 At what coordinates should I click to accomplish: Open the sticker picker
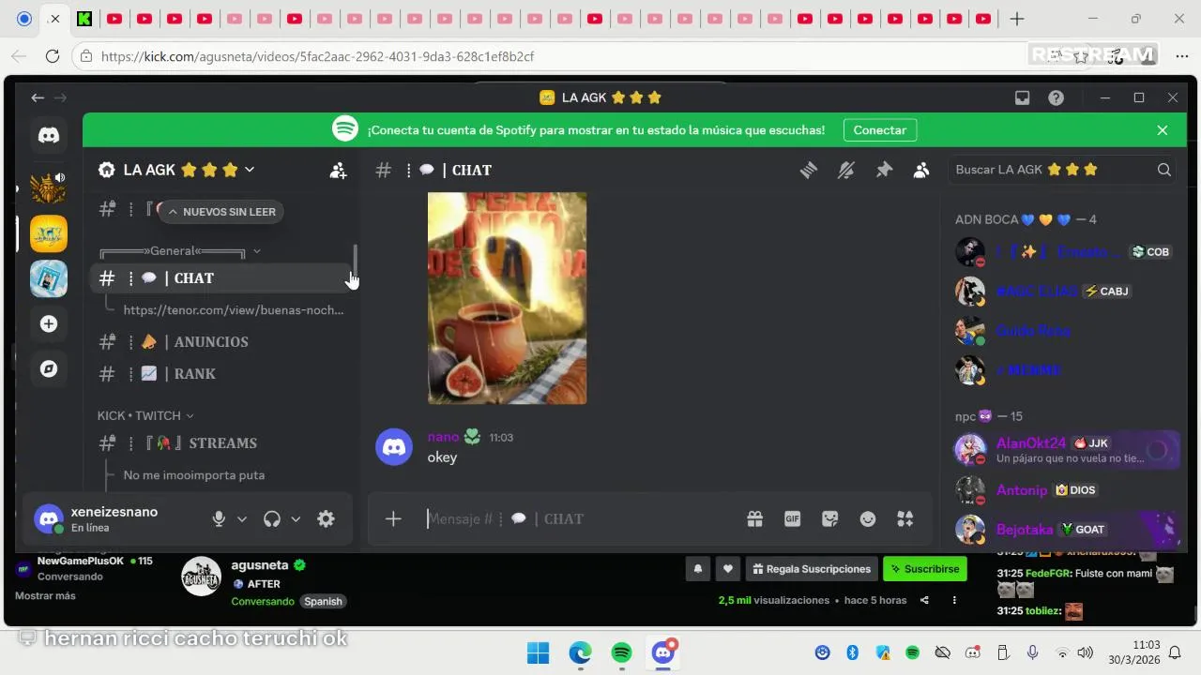click(x=829, y=518)
